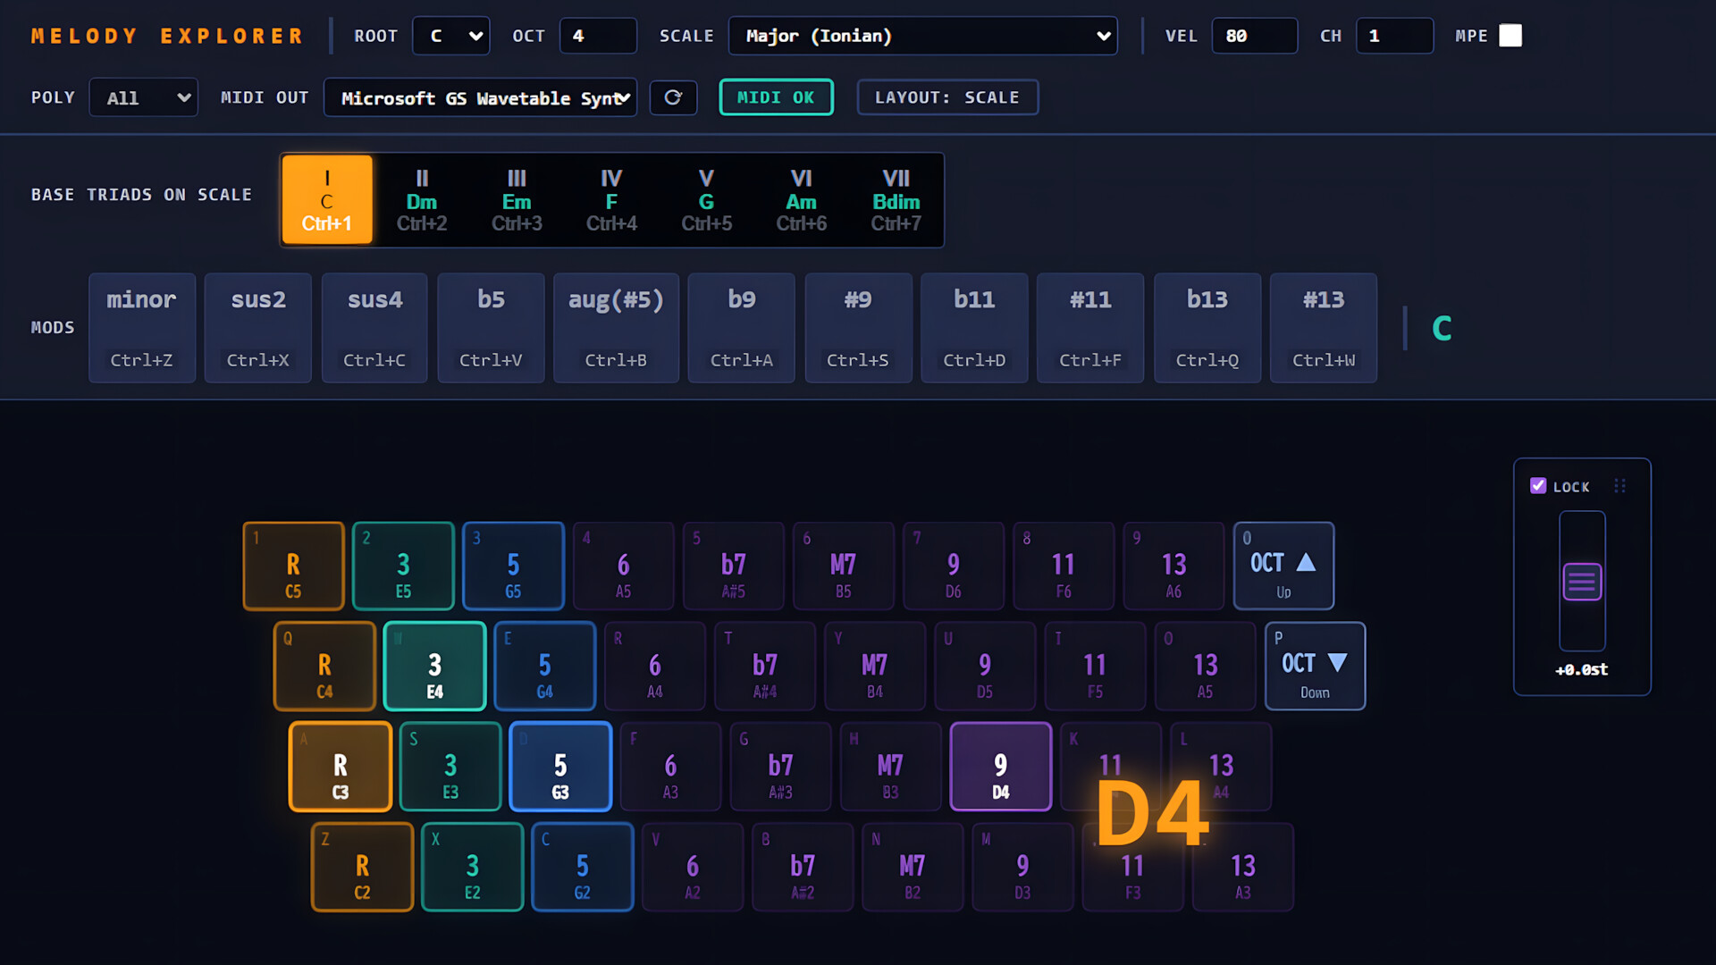Toggle the sus2 mod

[258, 328]
